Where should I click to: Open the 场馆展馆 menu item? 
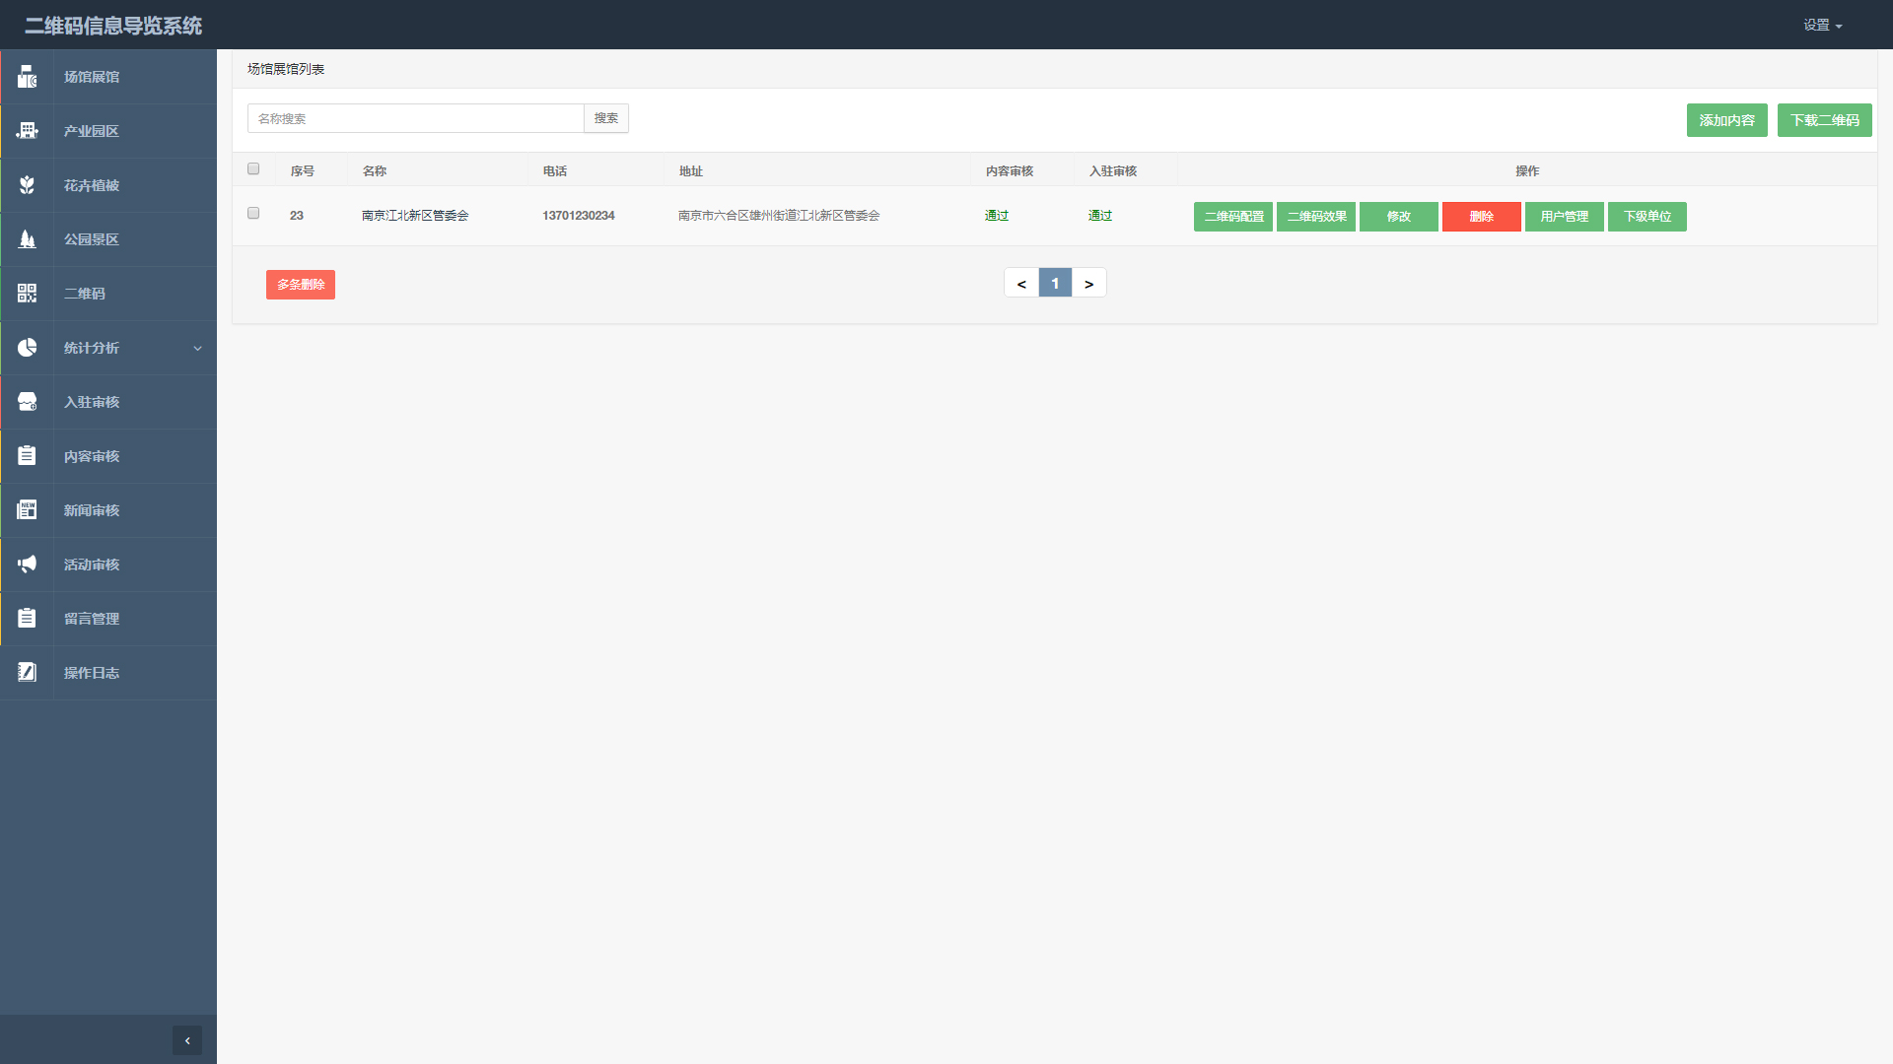pyautogui.click(x=108, y=77)
